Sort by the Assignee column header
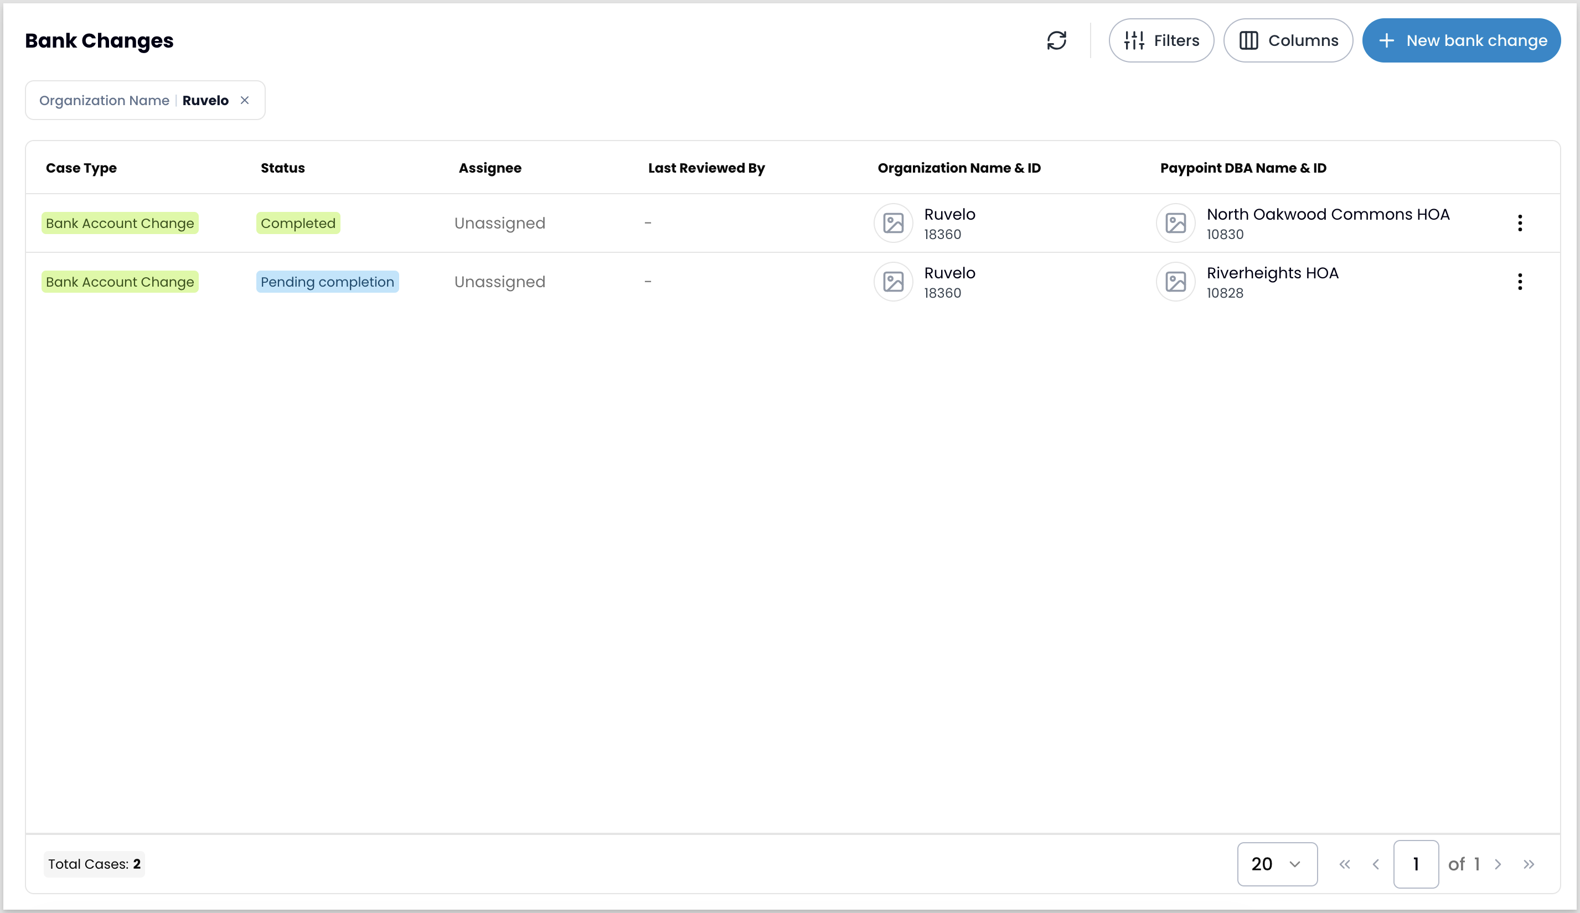Screen dimensions: 1580x913 point(490,168)
